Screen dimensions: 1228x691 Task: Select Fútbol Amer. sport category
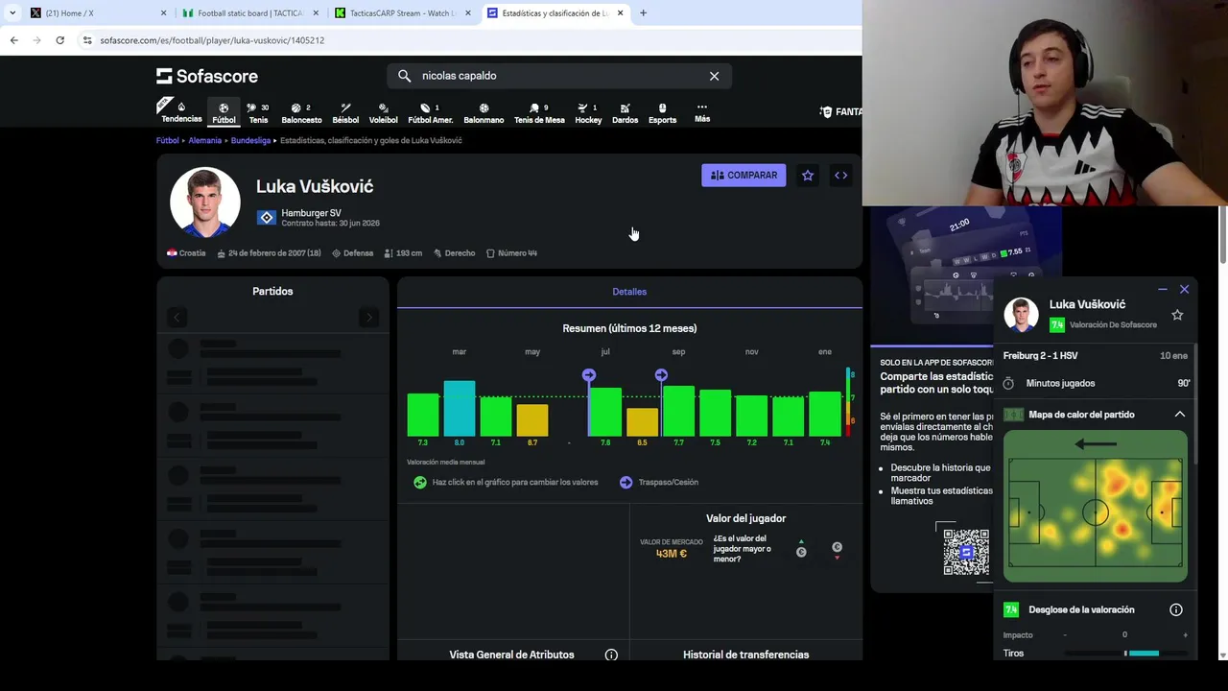click(430, 112)
